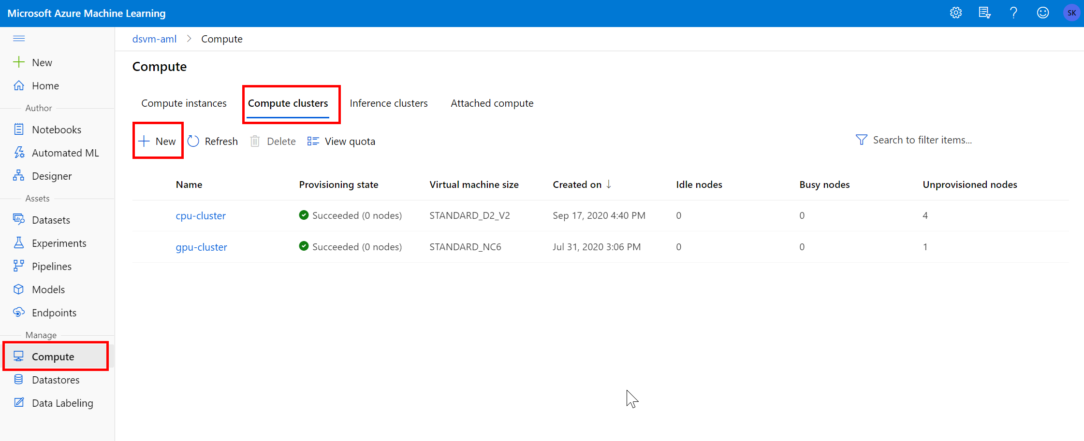
Task: Open the gpu-cluster link
Action: point(201,247)
